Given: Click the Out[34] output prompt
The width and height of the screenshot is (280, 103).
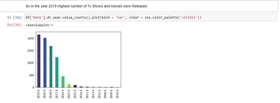Looking at the screenshot, I should 15,25.
